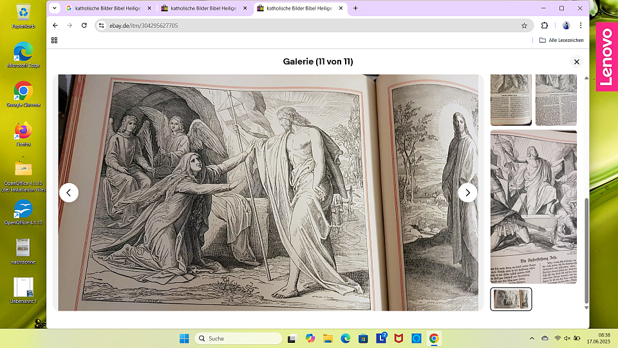Image resolution: width=618 pixels, height=348 pixels.
Task: Select the Unbenannt 1 desktop file
Action: click(x=23, y=291)
